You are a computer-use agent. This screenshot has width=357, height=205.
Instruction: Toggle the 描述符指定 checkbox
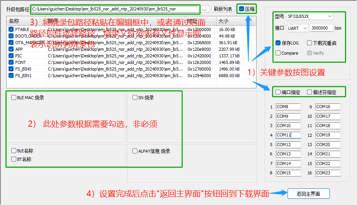[309, 92]
